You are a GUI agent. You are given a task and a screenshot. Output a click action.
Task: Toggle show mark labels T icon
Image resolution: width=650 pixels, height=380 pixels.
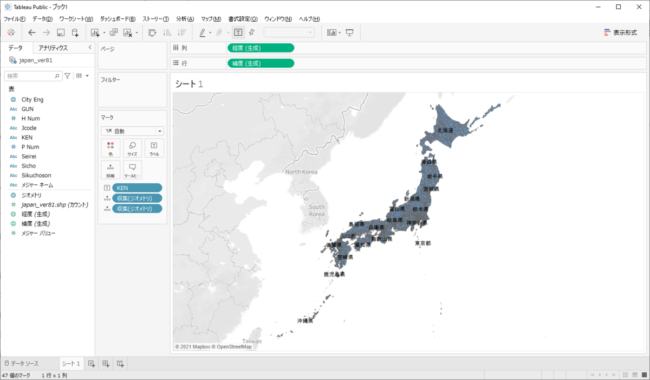click(238, 33)
